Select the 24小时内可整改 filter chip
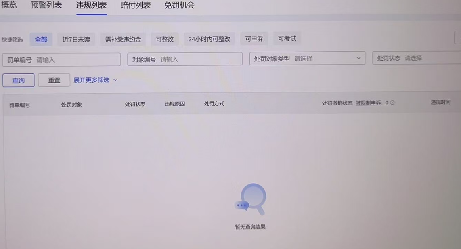 pyautogui.click(x=209, y=39)
